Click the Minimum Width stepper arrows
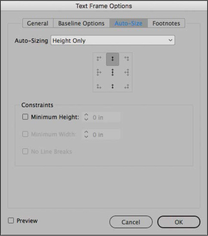 coord(86,134)
